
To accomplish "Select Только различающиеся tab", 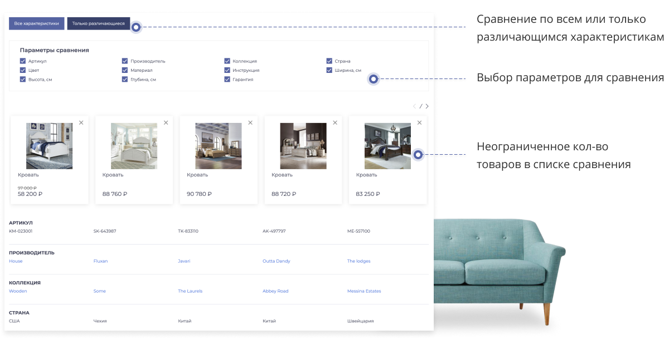I will [x=99, y=24].
